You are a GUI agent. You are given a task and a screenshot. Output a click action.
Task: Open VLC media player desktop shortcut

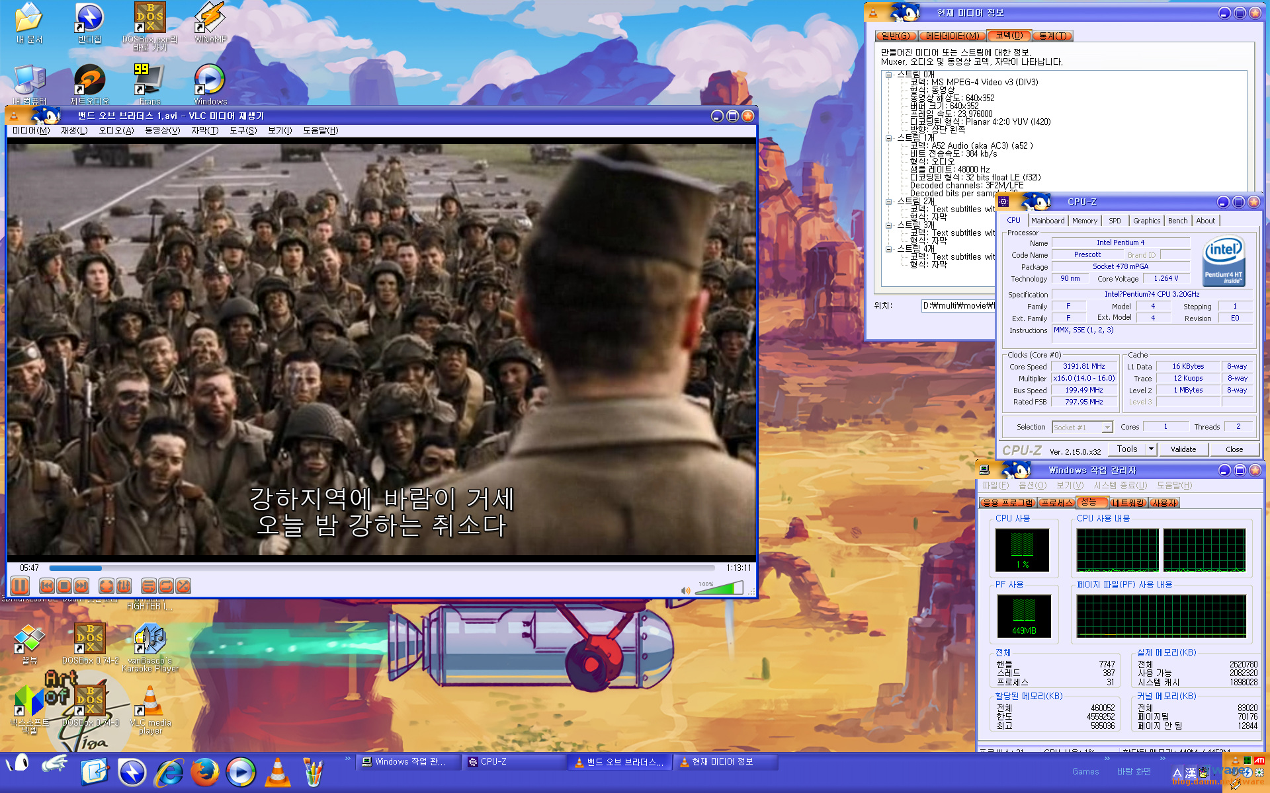pyautogui.click(x=150, y=710)
